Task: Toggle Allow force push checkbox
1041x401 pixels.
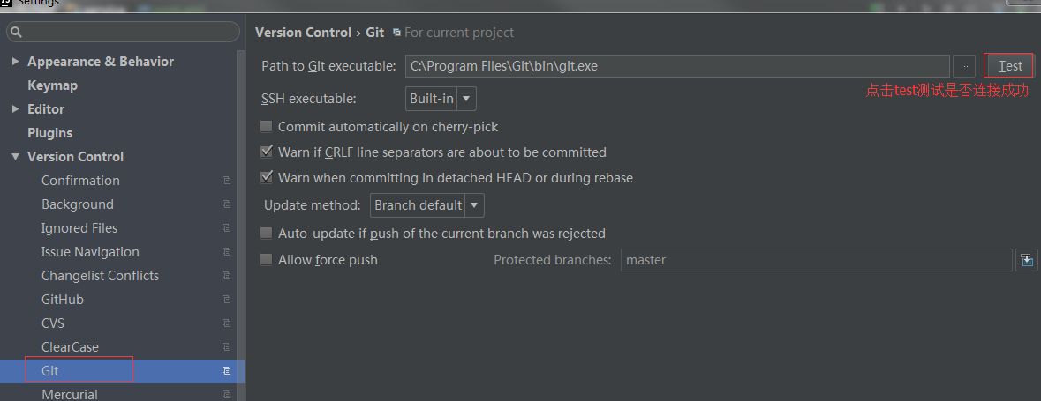Action: [x=267, y=260]
